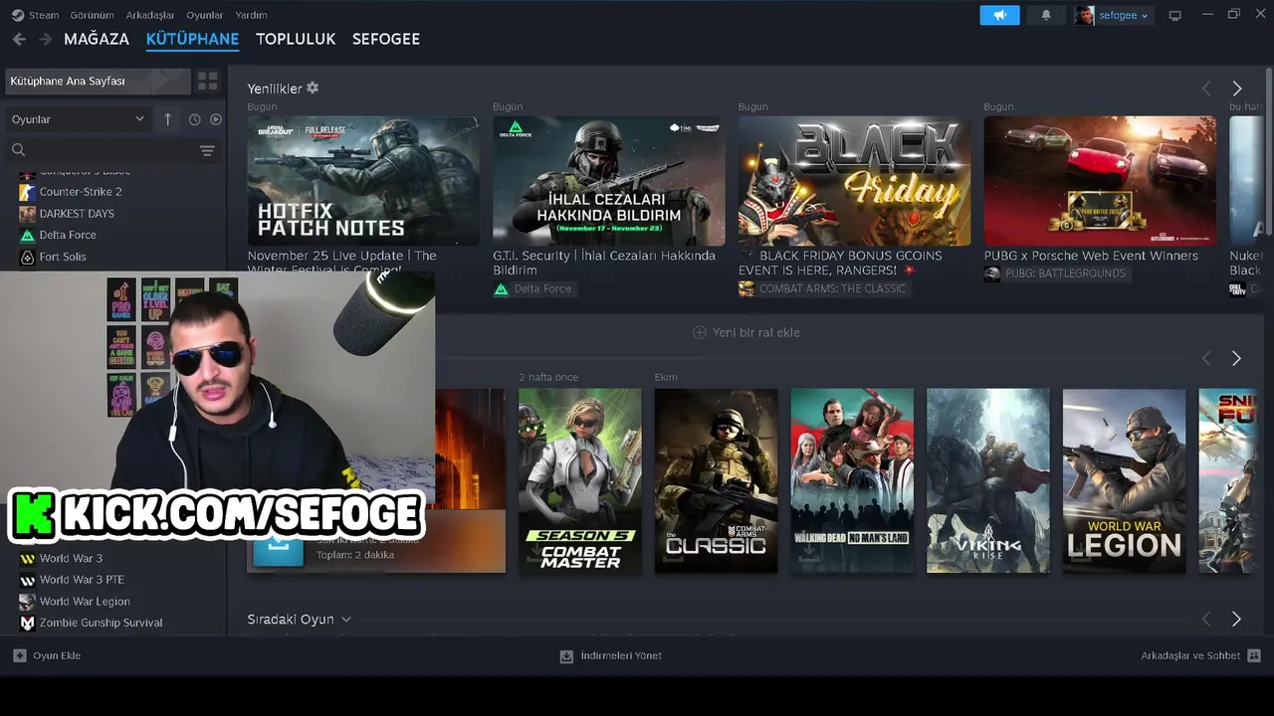Click the Oyun Ekle plus icon
The width and height of the screenshot is (1274, 716).
tap(20, 655)
